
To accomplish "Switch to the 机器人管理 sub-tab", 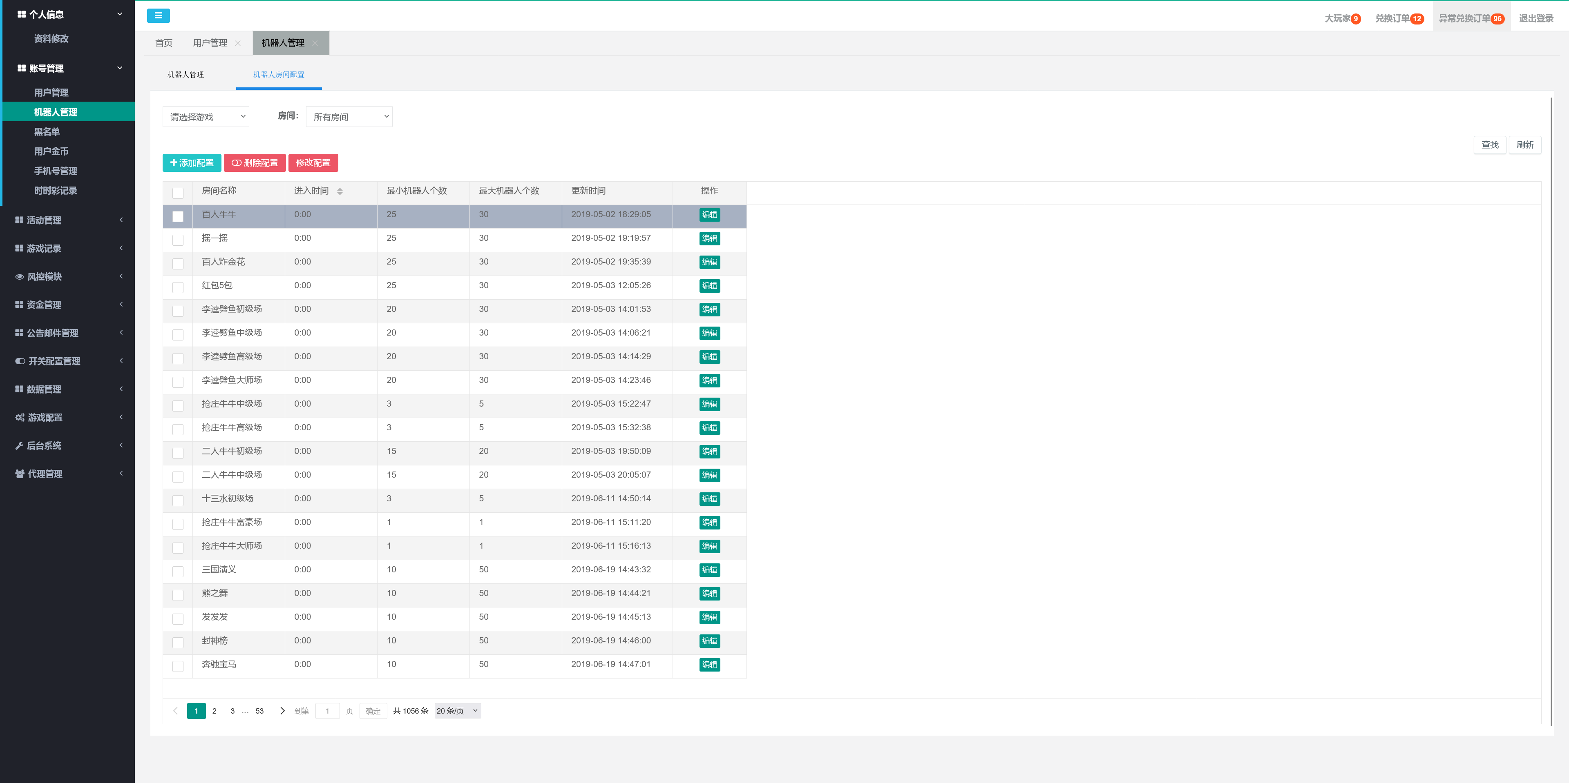I will 186,75.
